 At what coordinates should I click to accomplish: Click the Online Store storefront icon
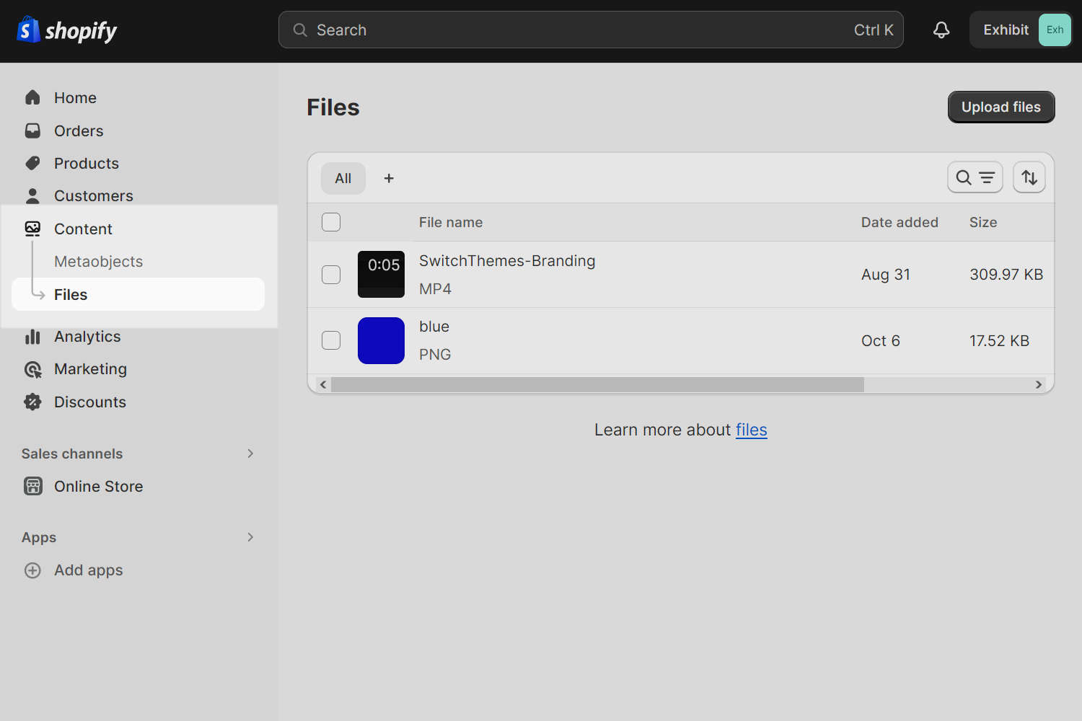point(32,486)
